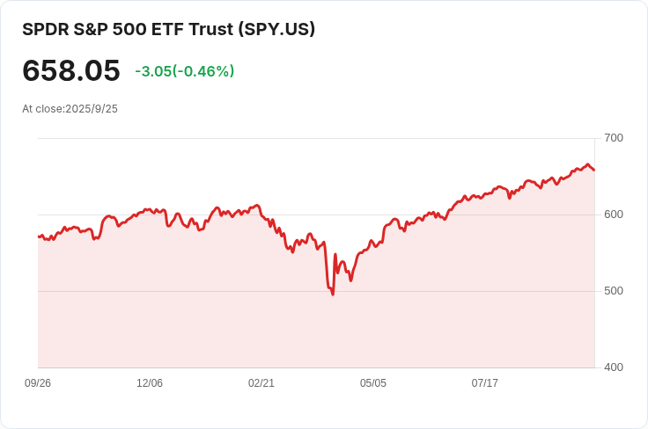Screen dimensions: 648x429
Task: Click the -3.05(-0.46%) price change text
Action: [x=185, y=71]
